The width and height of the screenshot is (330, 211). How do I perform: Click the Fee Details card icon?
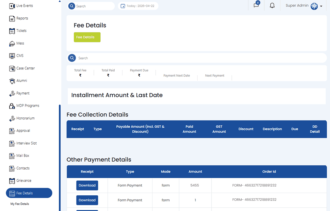coord(12,193)
